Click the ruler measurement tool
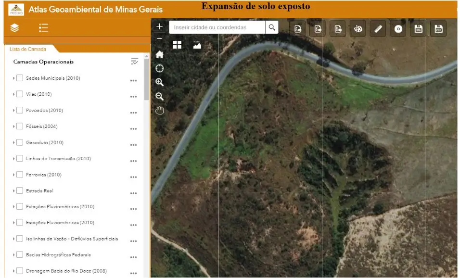Image resolution: width=460 pixels, height=278 pixels. tap(378, 29)
